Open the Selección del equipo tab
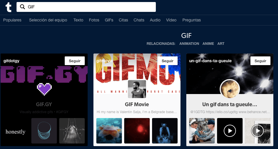278x149 pixels. pyautogui.click(x=48, y=20)
